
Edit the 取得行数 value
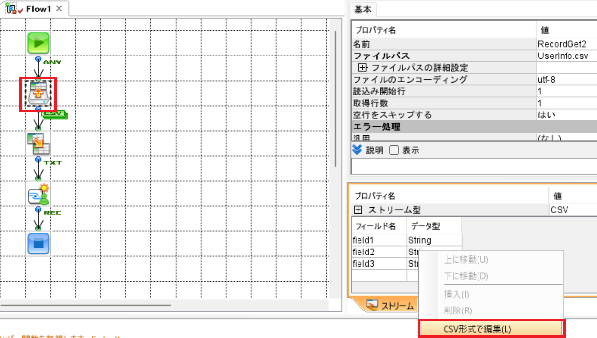(x=567, y=103)
